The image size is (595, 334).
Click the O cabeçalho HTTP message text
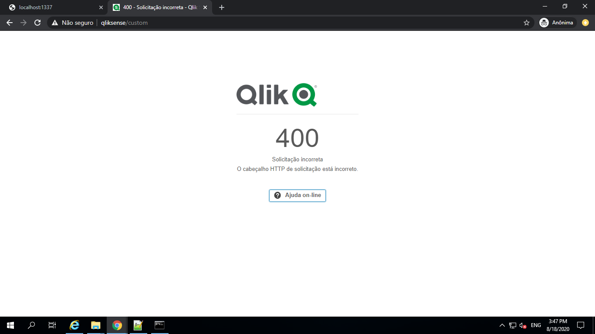pos(297,169)
